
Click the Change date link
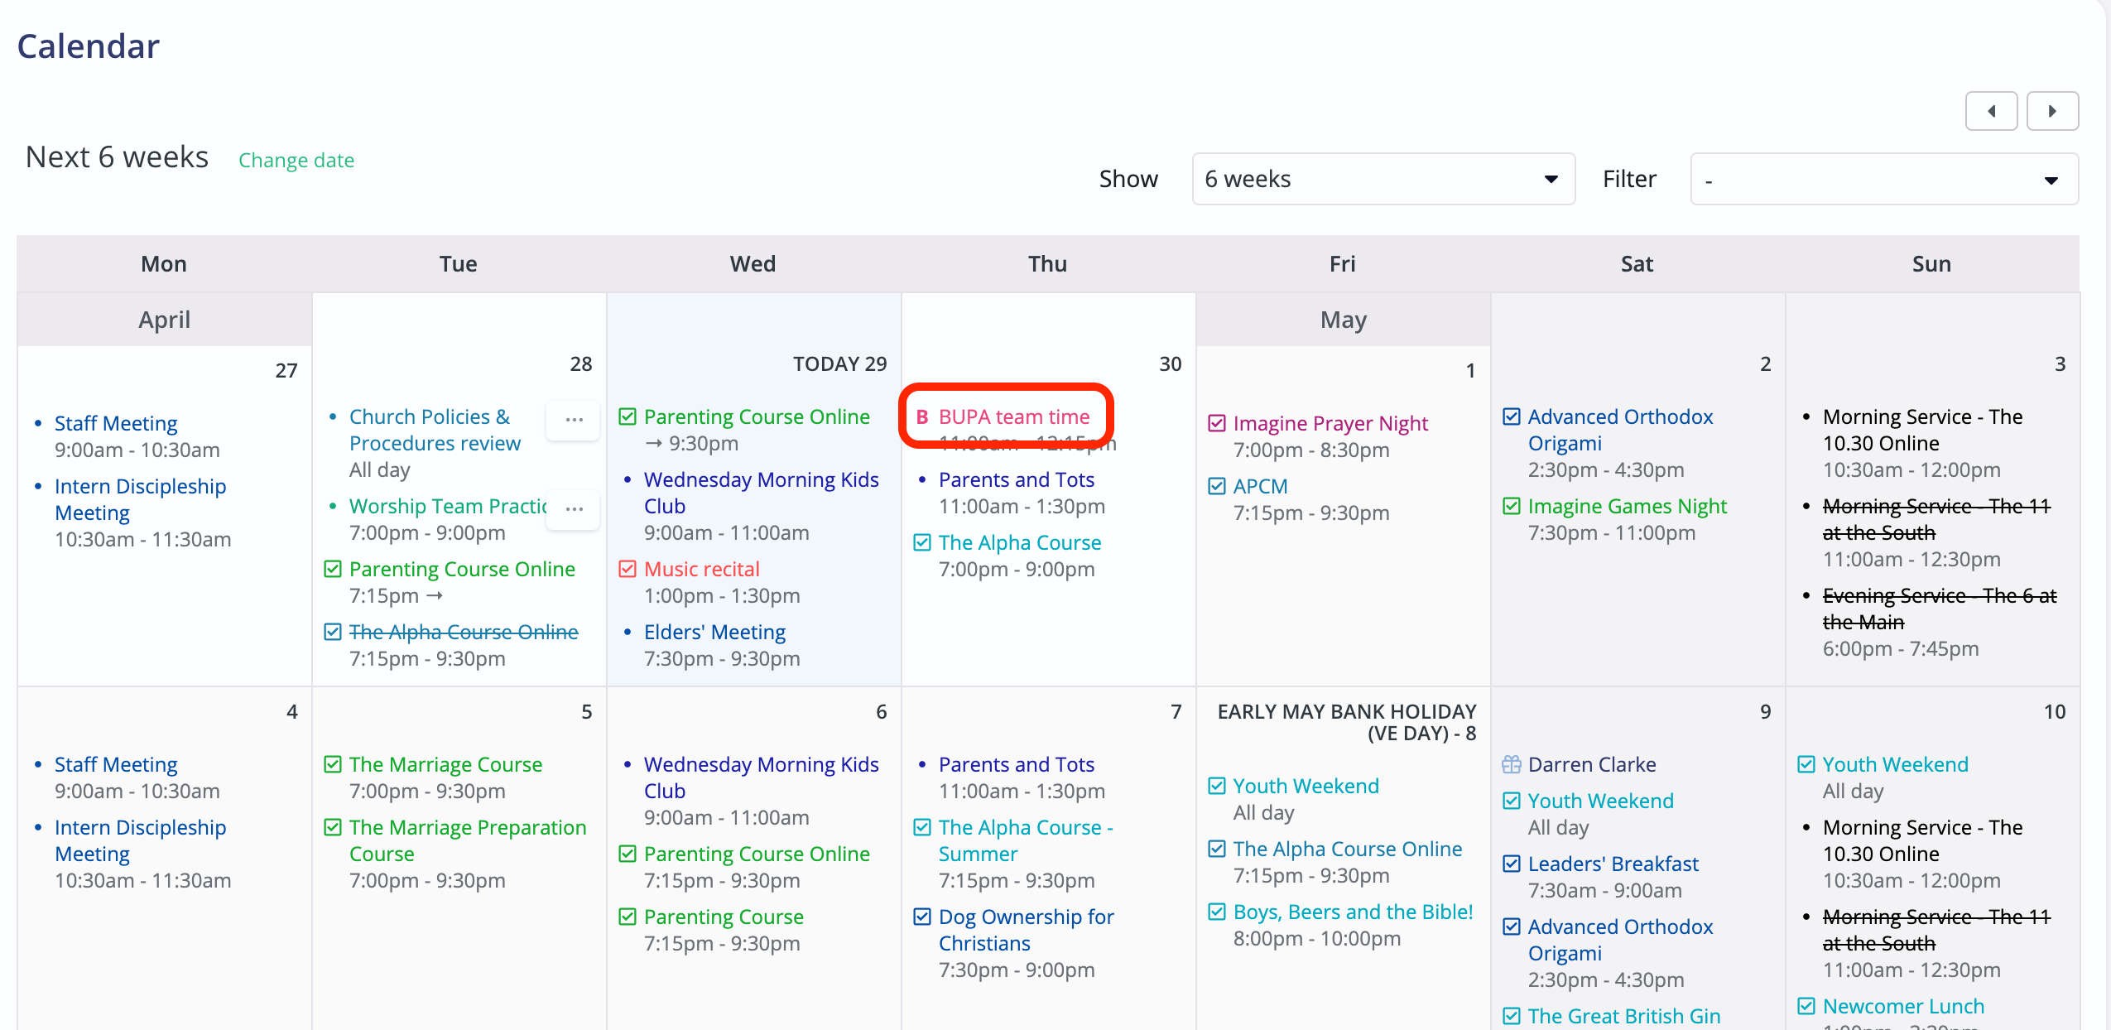coord(296,160)
